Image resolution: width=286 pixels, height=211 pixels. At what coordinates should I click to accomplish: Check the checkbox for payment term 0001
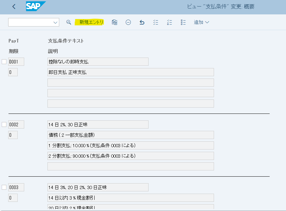(4, 62)
